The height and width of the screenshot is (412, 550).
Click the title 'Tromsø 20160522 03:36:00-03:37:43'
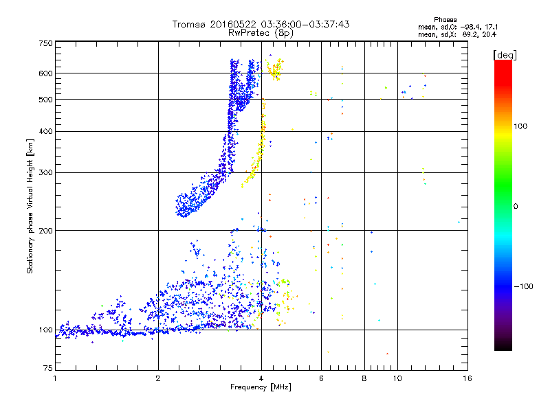(261, 24)
